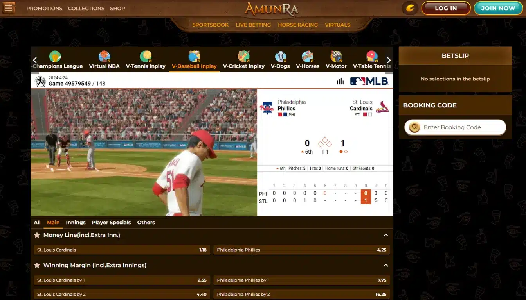526x300 pixels.
Task: Click the highlighted STL runs total cell
Action: 366,200
